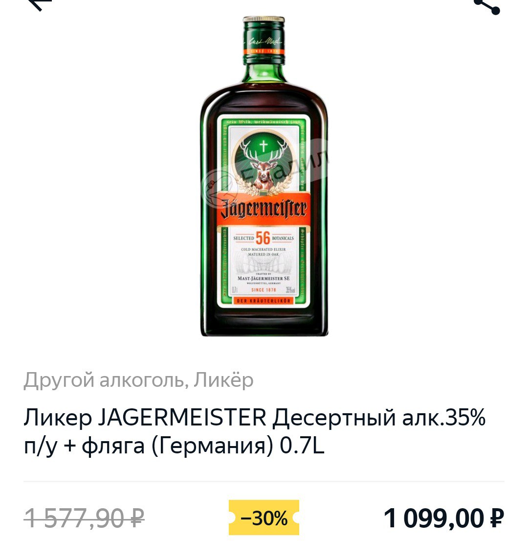This screenshot has height=542, width=528.
Task: Tap the current price 1 099,00 ₽
Action: tap(444, 518)
